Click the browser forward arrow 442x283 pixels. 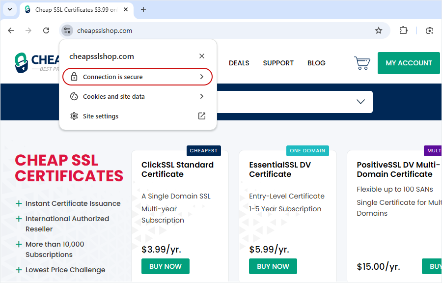[28, 30]
